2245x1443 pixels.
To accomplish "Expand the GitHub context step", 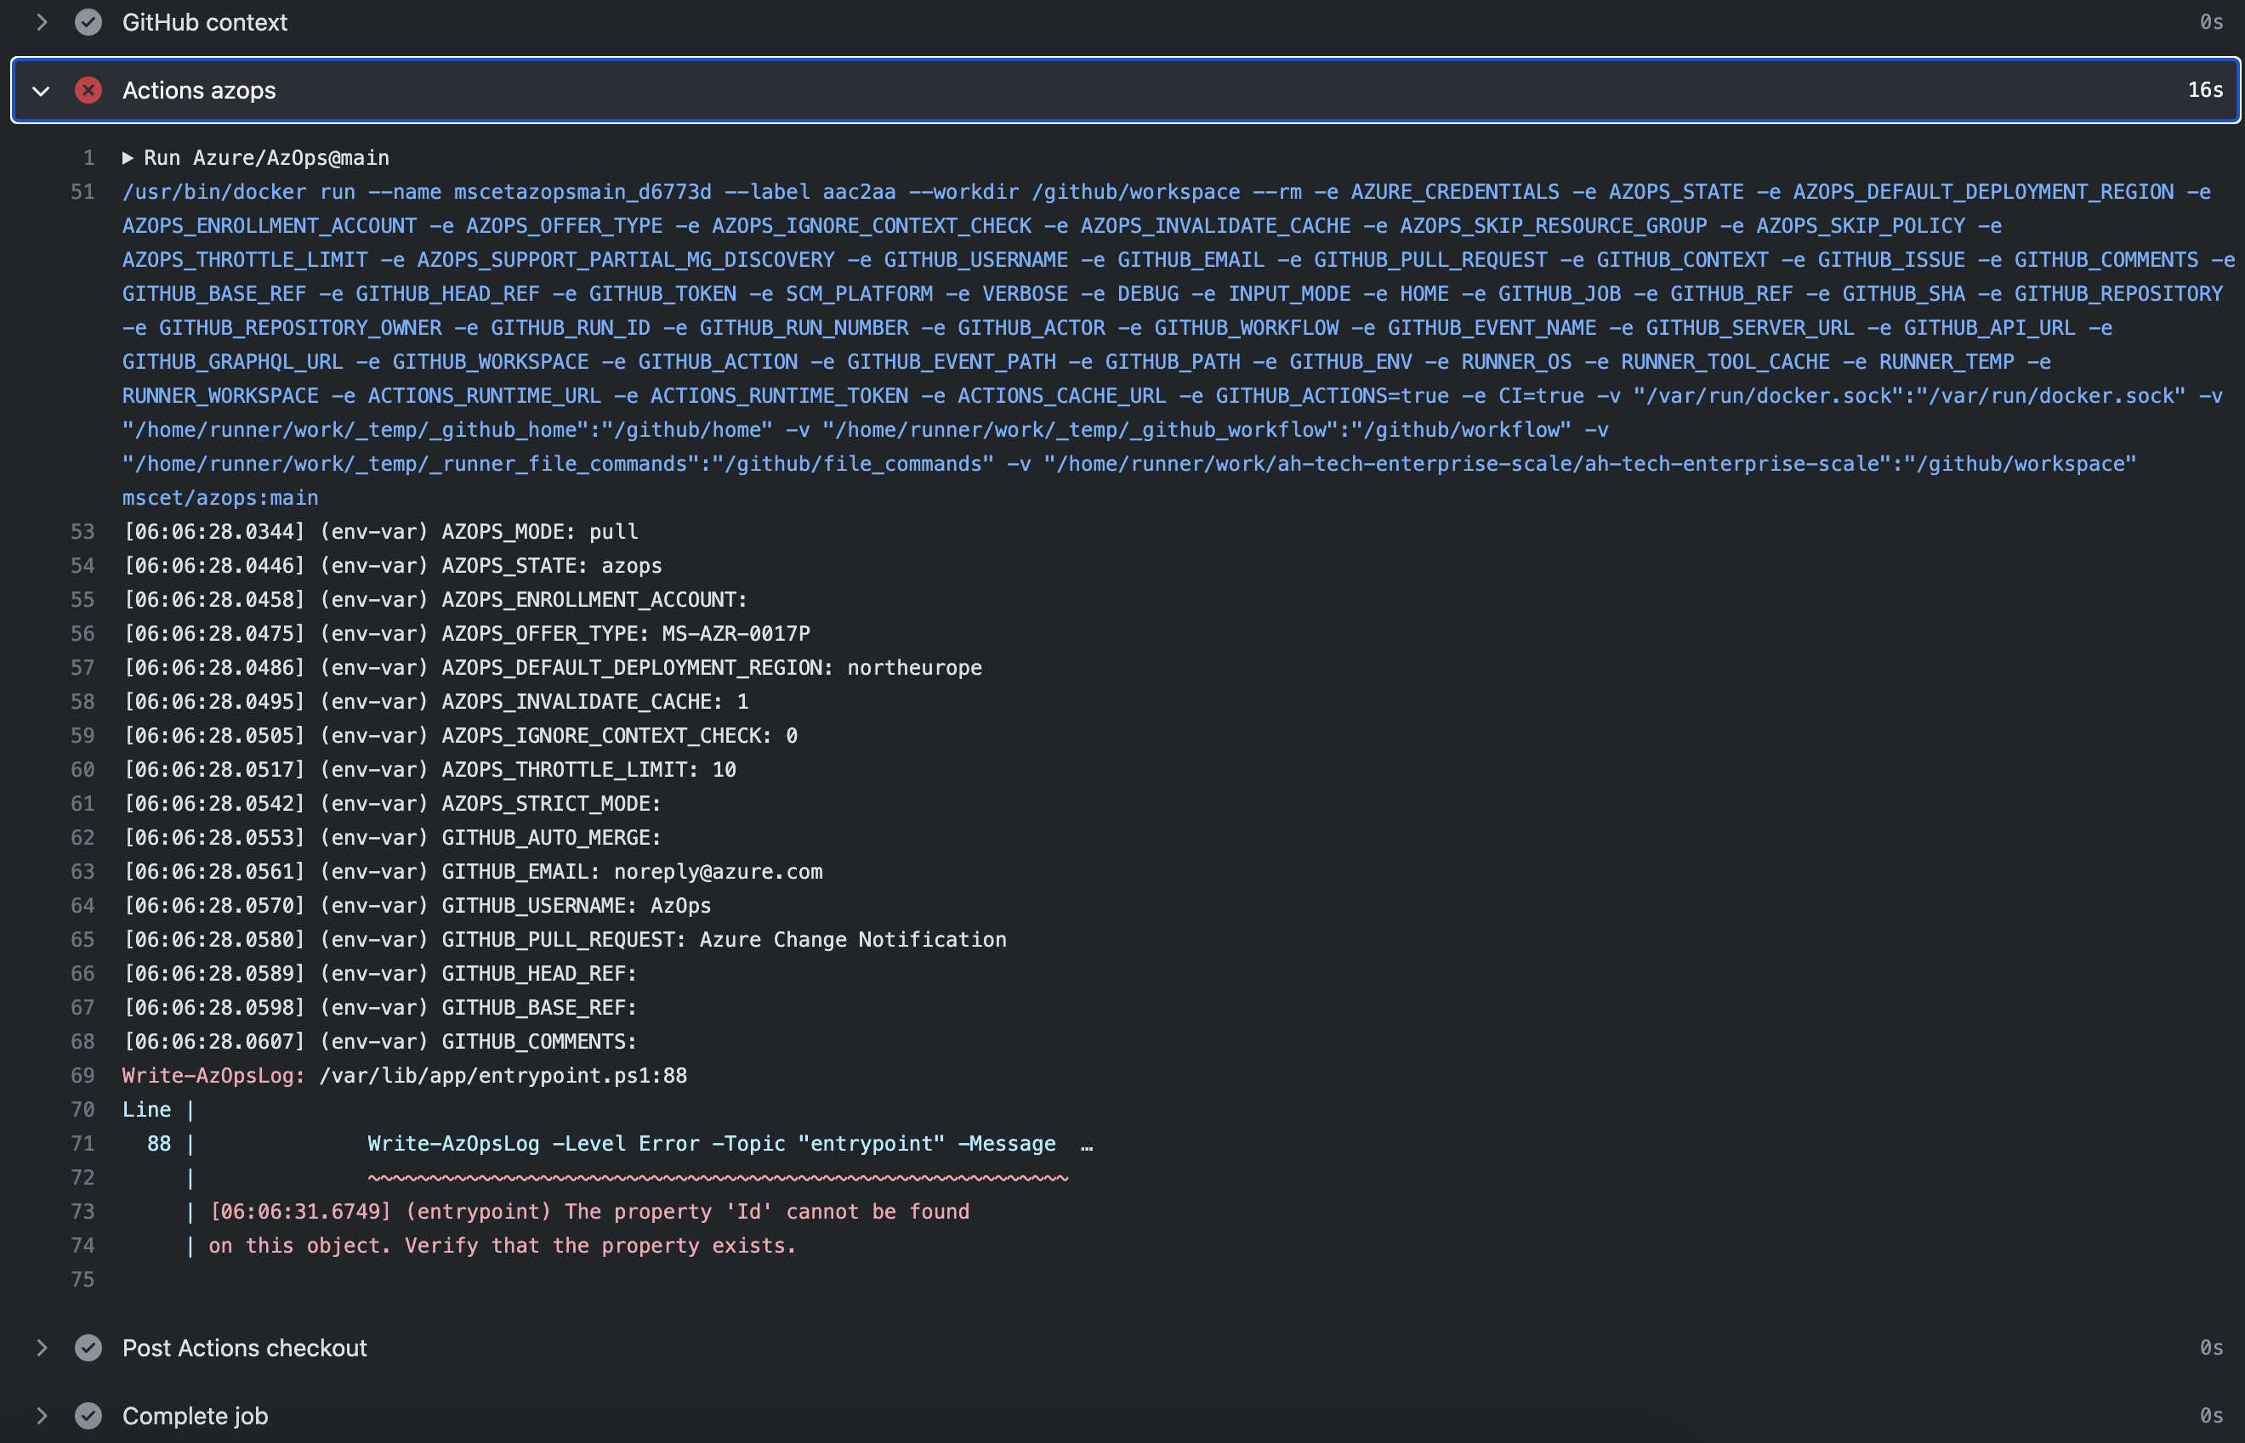I will point(42,21).
